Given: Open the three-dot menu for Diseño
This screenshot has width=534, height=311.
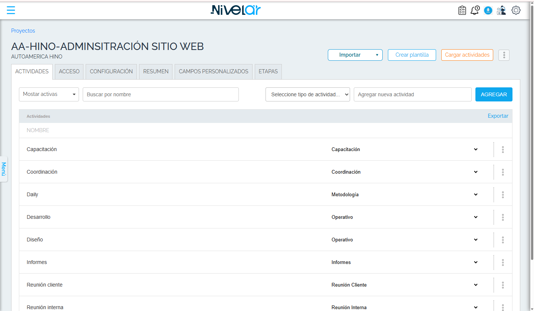Looking at the screenshot, I should 503,240.
